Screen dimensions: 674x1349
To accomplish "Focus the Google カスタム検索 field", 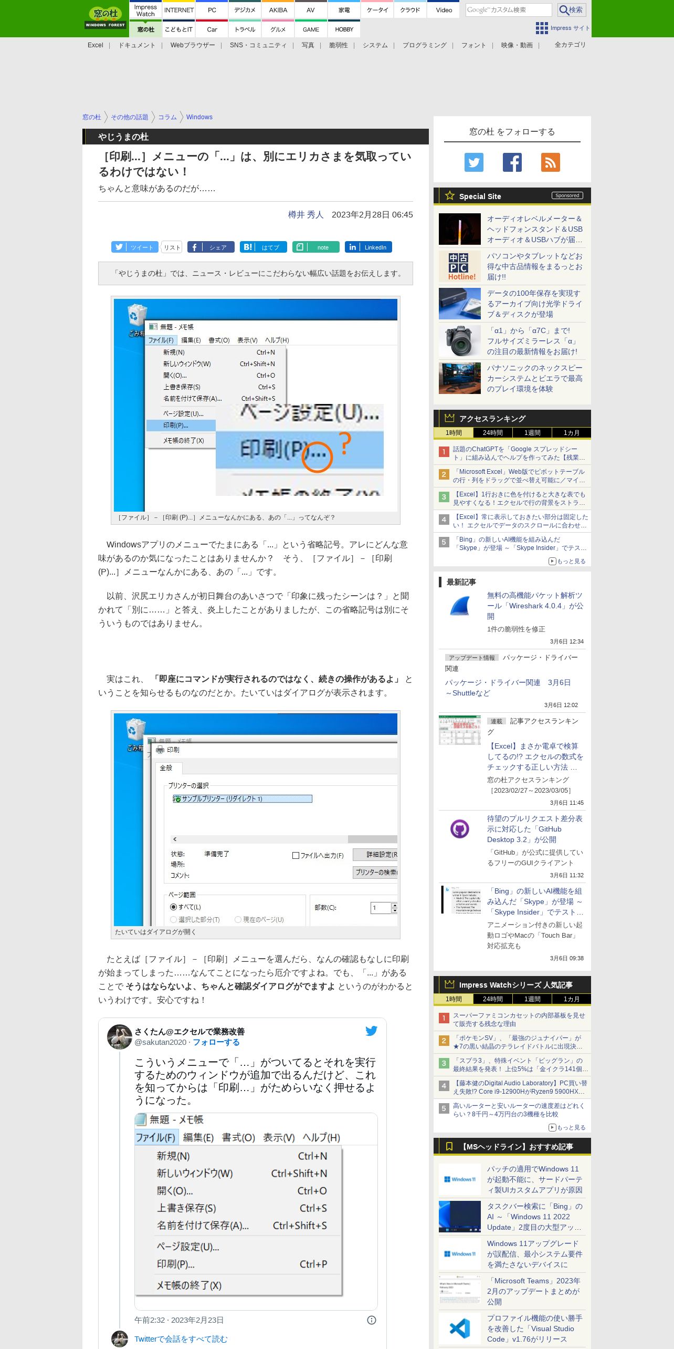I will point(509,10).
